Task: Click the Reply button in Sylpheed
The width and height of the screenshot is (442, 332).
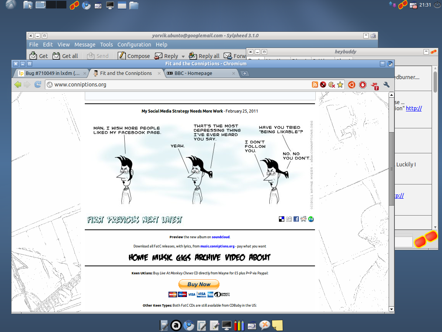Action: (x=166, y=56)
